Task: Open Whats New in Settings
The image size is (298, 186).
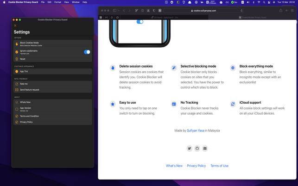Action: 53,102
